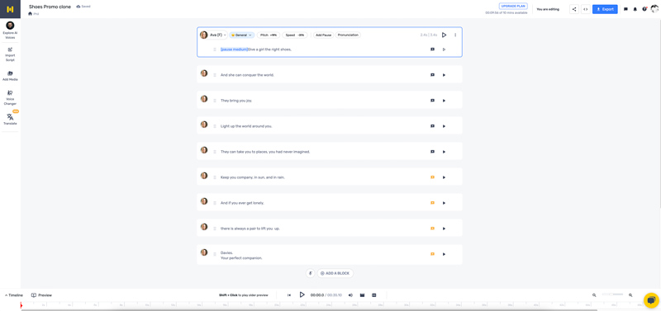
Task: Add comment on 'They bring you joy' block
Action: tap(432, 101)
